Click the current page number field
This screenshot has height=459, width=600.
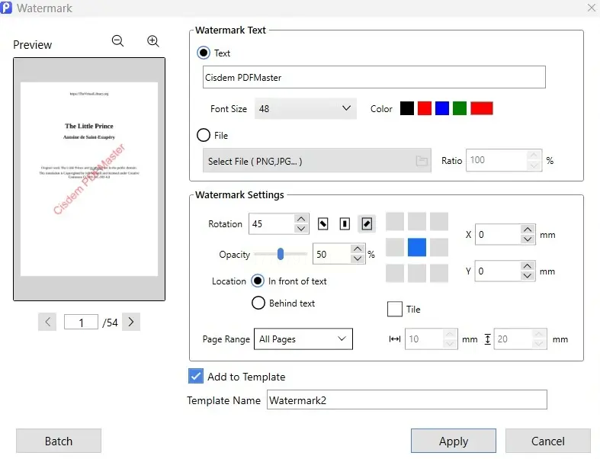tap(81, 323)
